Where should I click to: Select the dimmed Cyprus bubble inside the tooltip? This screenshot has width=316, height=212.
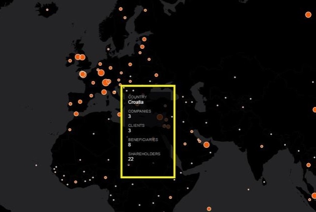160,117
